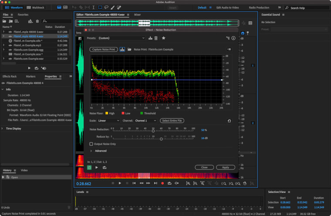Select the Time Selection tool
Viewport: 331px width, 216px height.
93,7
